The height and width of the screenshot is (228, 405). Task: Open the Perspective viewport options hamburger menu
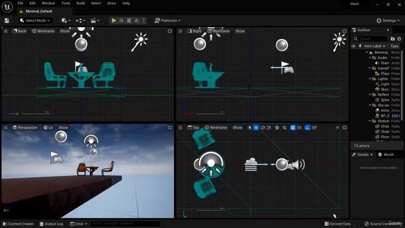(x=6, y=127)
